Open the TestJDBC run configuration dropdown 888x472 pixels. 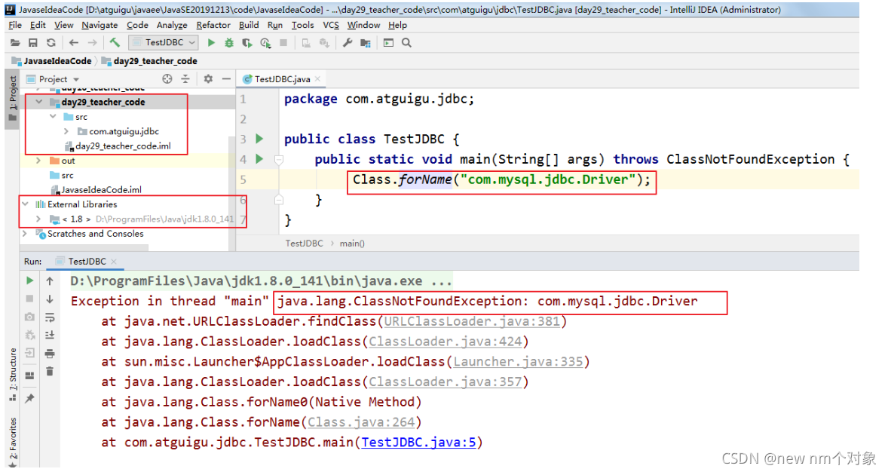(x=163, y=42)
